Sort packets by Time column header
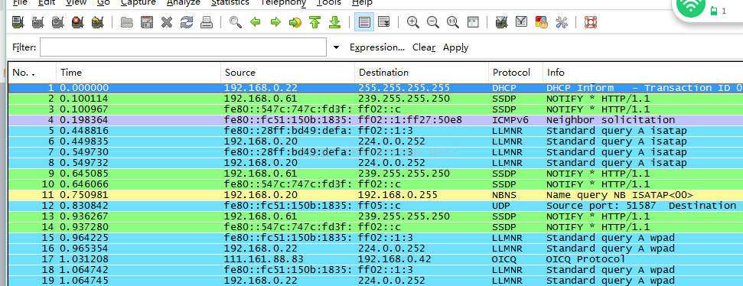 [x=138, y=73]
